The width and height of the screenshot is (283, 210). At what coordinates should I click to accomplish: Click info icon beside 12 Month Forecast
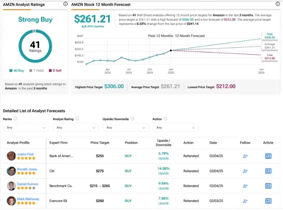278,4
